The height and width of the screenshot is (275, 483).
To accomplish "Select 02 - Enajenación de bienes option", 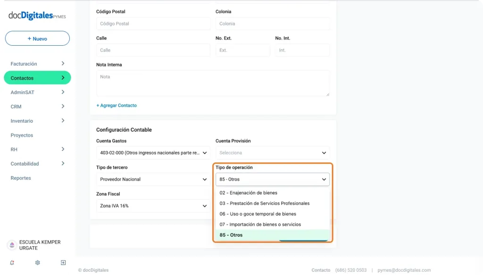I will coord(249,193).
